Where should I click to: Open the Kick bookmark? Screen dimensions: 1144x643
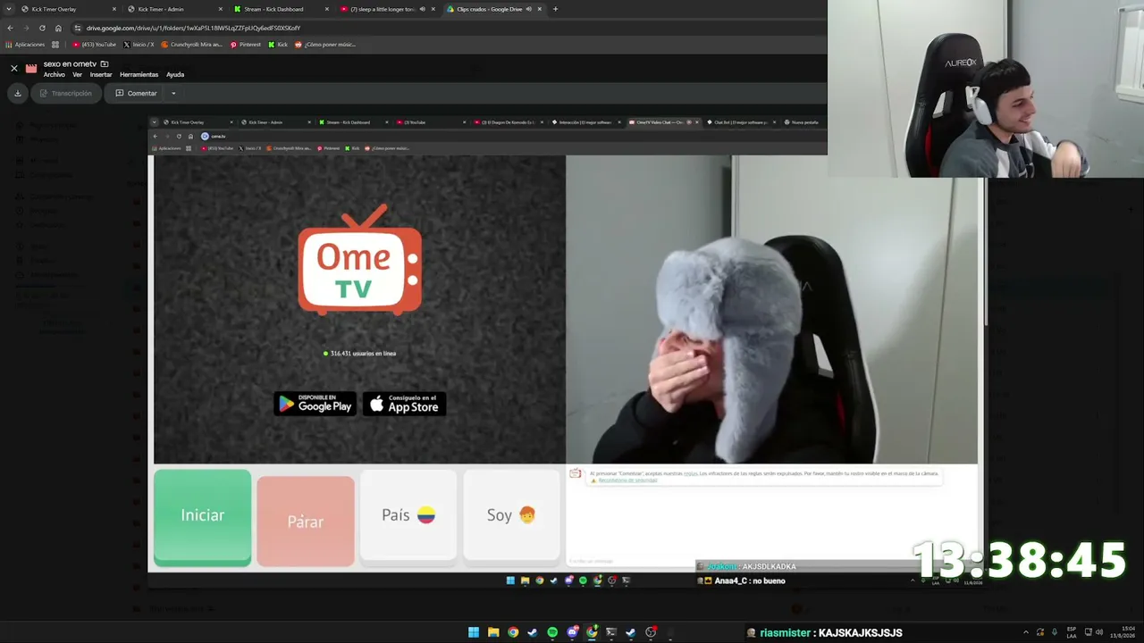[278, 45]
